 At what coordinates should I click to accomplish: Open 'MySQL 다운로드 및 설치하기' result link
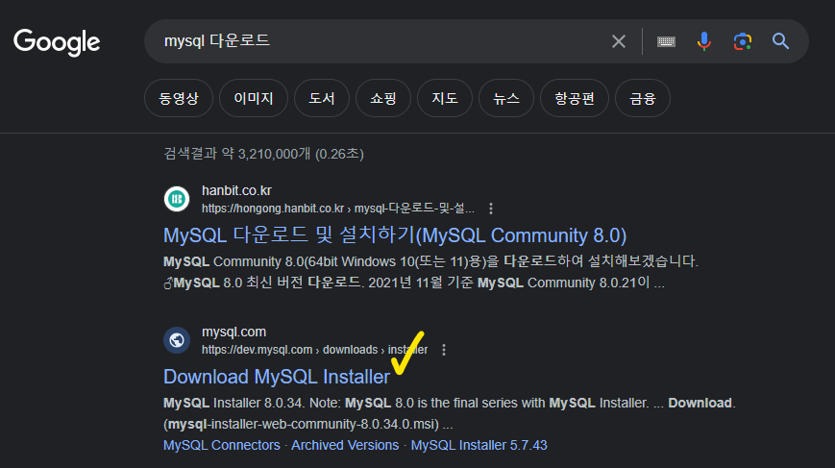pyautogui.click(x=395, y=235)
